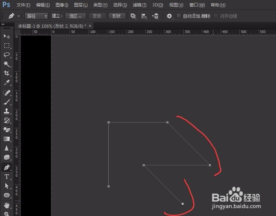This screenshot has height=216, width=276.
Task: Close the 未标题-1 document tab
Action: 90,26
